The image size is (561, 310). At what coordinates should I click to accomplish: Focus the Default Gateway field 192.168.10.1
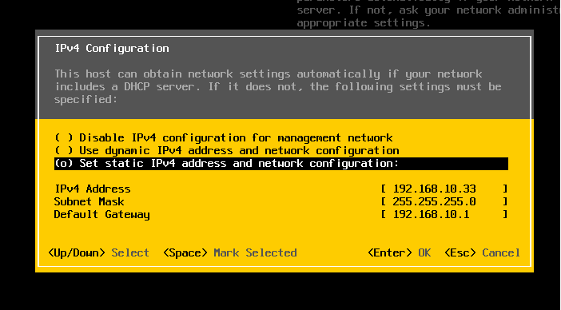(444, 214)
